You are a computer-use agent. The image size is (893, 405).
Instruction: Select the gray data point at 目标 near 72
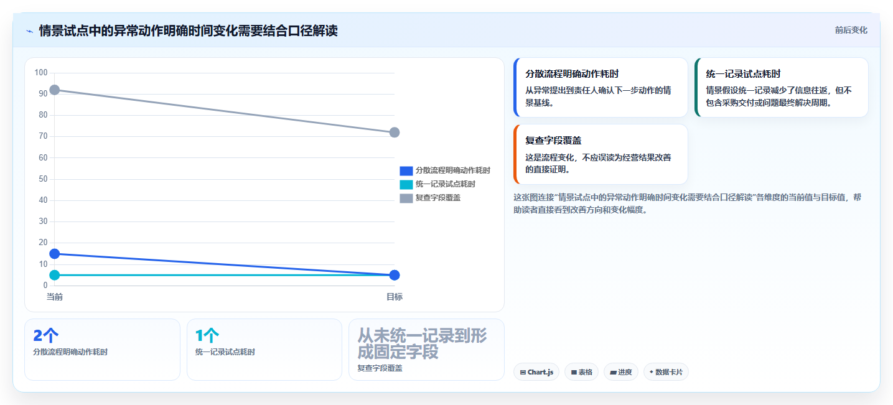(x=395, y=133)
